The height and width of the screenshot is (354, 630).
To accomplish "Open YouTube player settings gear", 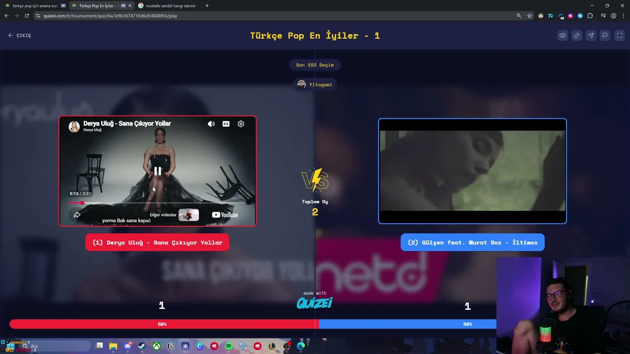I will 241,124.
